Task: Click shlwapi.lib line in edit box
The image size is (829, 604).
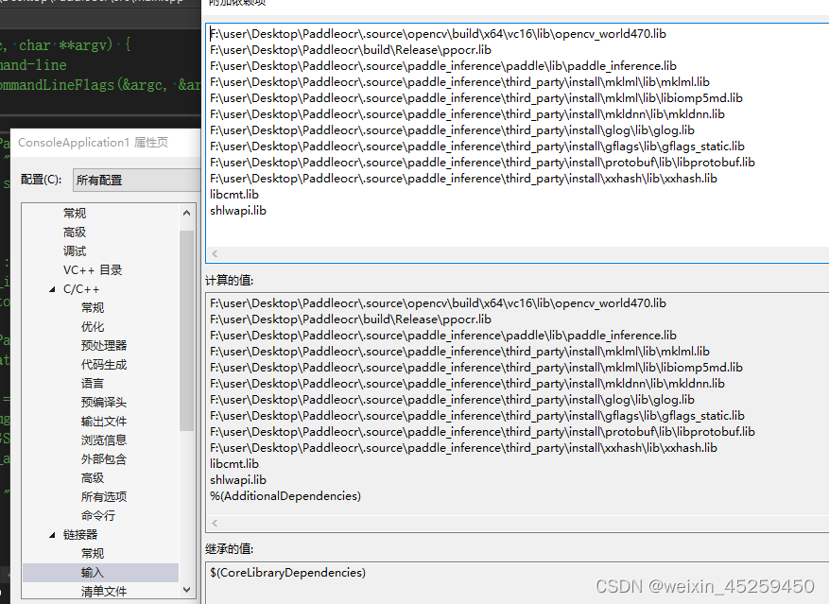Action: click(x=238, y=211)
